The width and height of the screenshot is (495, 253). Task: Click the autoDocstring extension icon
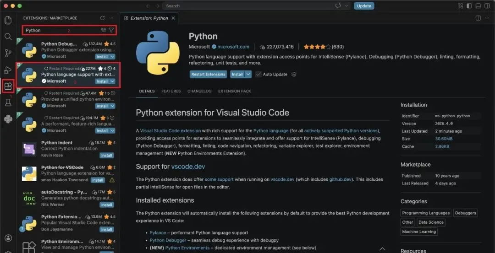pyautogui.click(x=29, y=199)
